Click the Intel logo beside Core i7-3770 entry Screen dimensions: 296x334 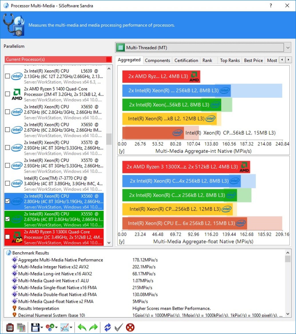17,183
